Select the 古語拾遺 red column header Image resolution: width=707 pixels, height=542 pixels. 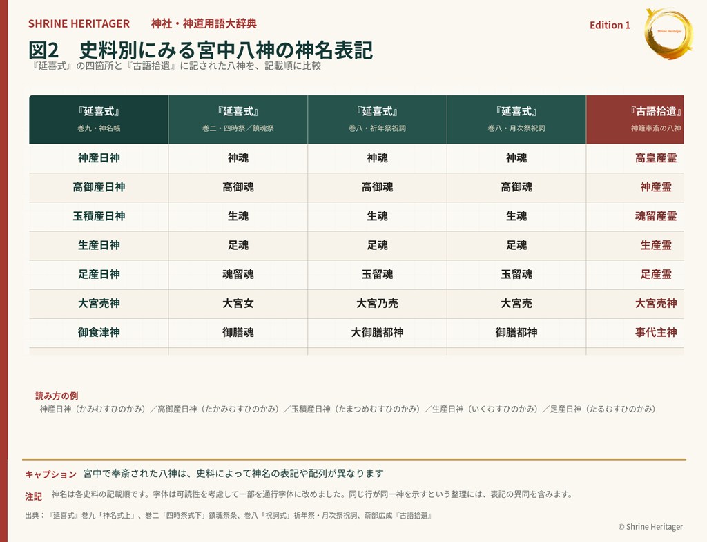coord(635,119)
